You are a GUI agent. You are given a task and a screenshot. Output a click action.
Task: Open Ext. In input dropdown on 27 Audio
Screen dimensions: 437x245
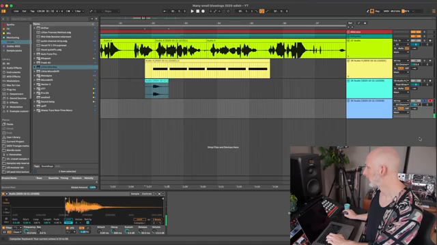(401, 41)
